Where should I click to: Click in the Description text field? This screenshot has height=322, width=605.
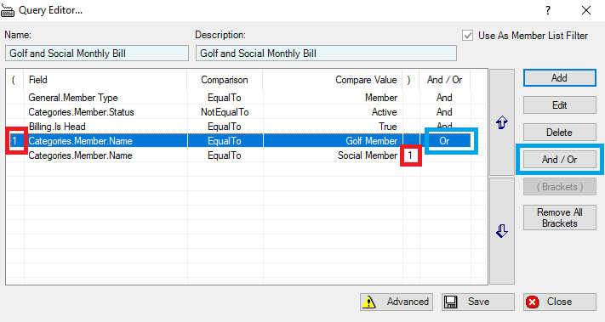(x=326, y=54)
